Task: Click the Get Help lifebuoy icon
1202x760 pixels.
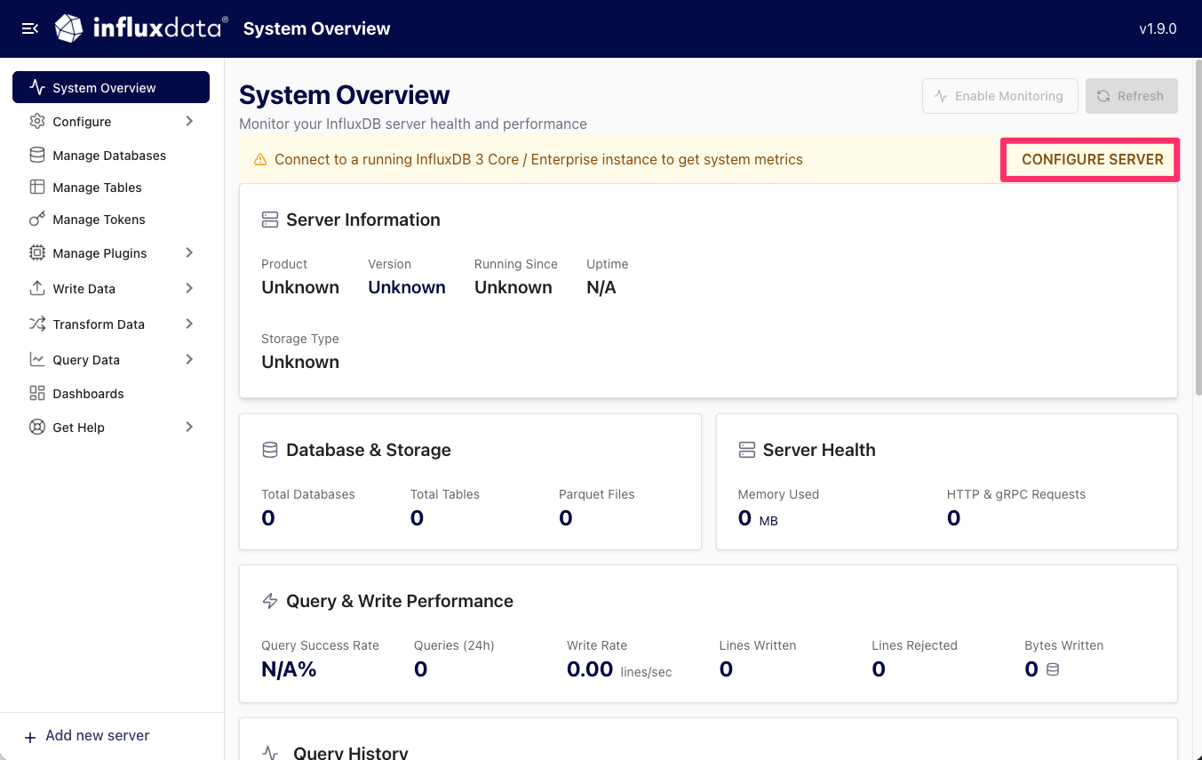Action: pyautogui.click(x=37, y=428)
